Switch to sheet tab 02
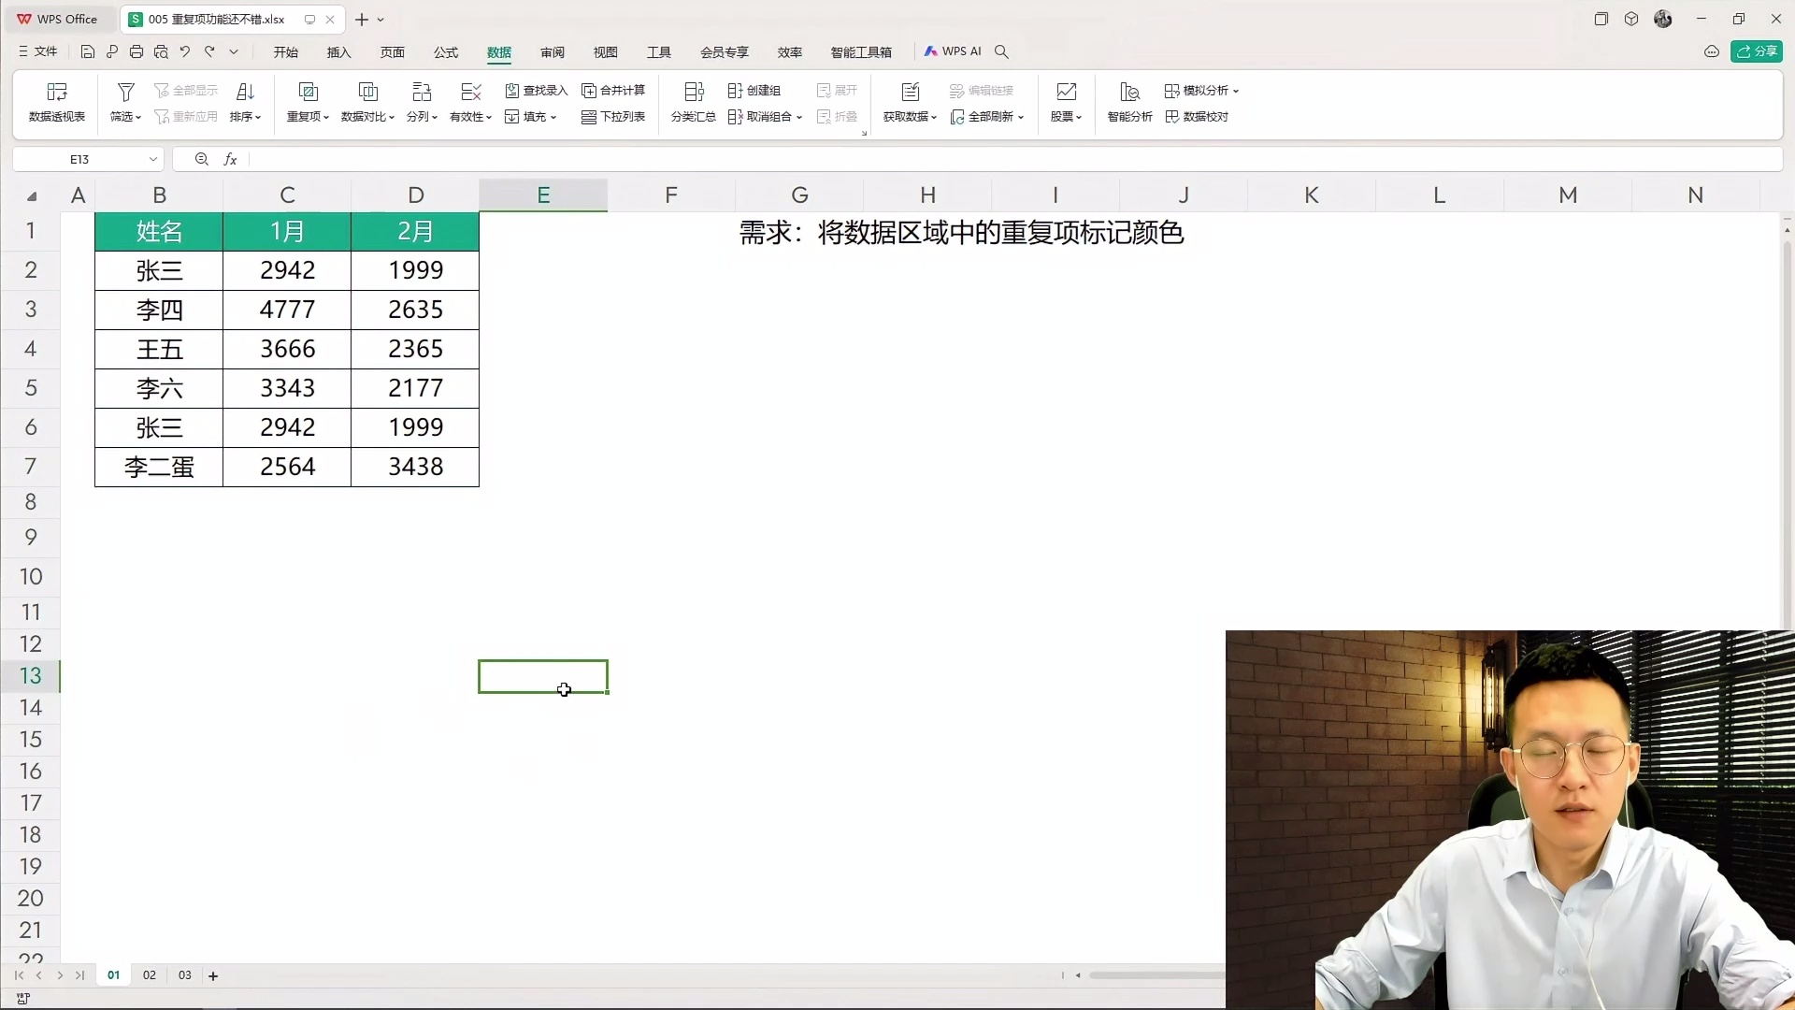The width and height of the screenshot is (1795, 1010). (x=149, y=975)
